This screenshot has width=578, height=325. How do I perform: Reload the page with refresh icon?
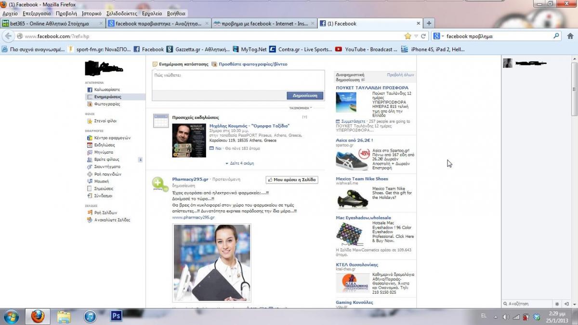click(x=423, y=36)
